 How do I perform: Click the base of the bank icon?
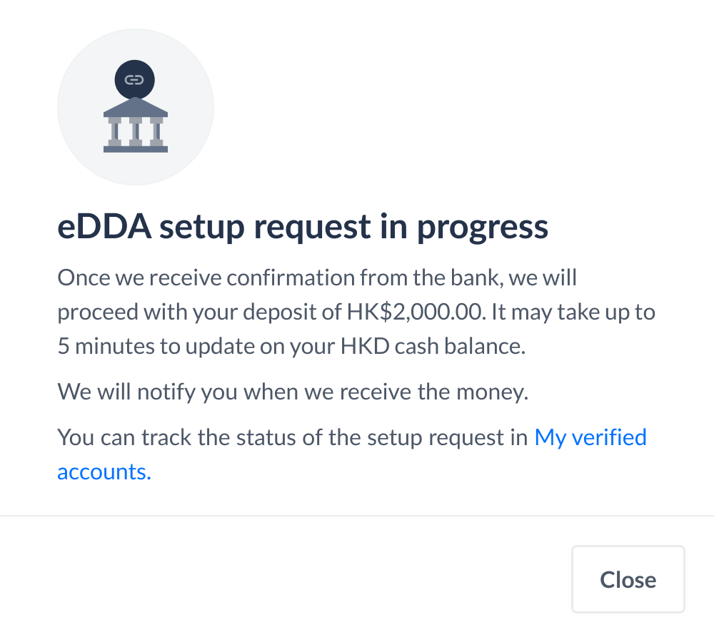point(136,149)
